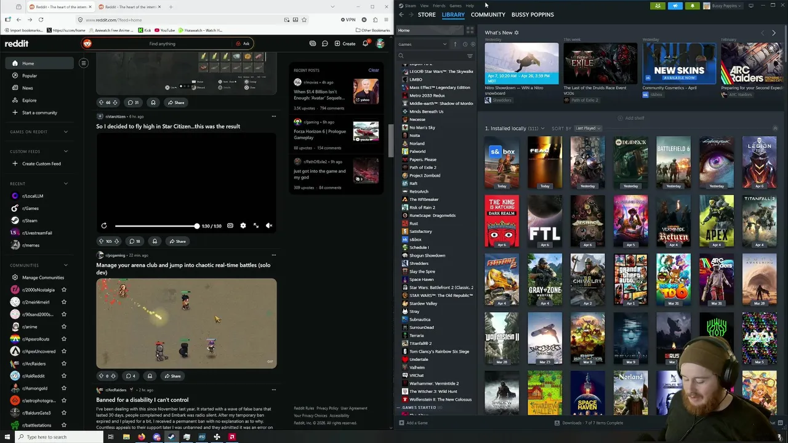Click the Reddit advertise icon in header

point(313,44)
